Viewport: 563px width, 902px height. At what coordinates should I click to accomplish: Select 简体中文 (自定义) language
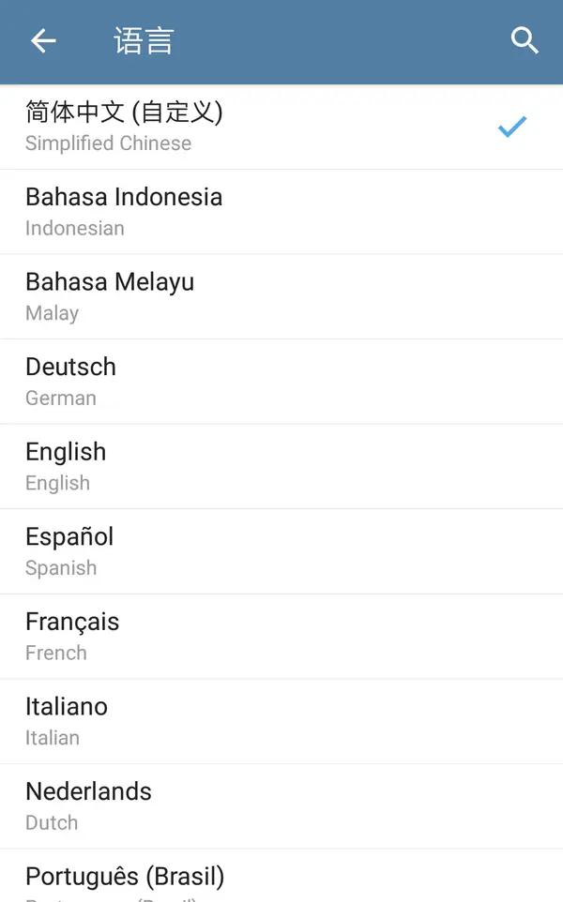[x=124, y=113]
